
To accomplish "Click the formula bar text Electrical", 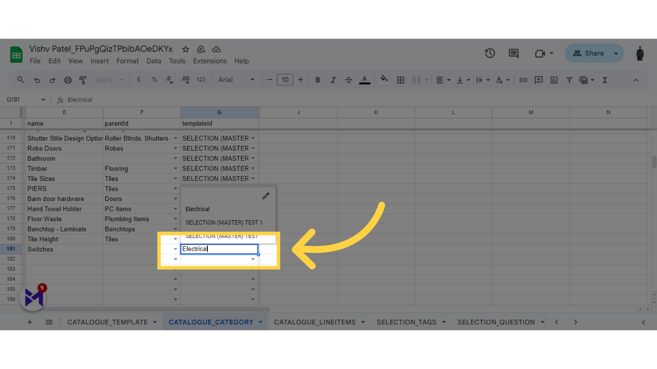I will [80, 100].
